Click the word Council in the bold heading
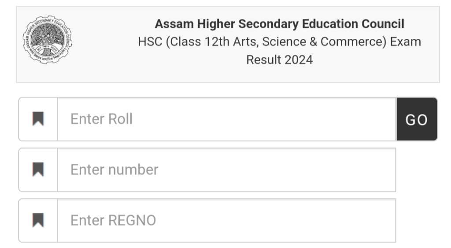The height and width of the screenshot is (248, 451). 383,24
